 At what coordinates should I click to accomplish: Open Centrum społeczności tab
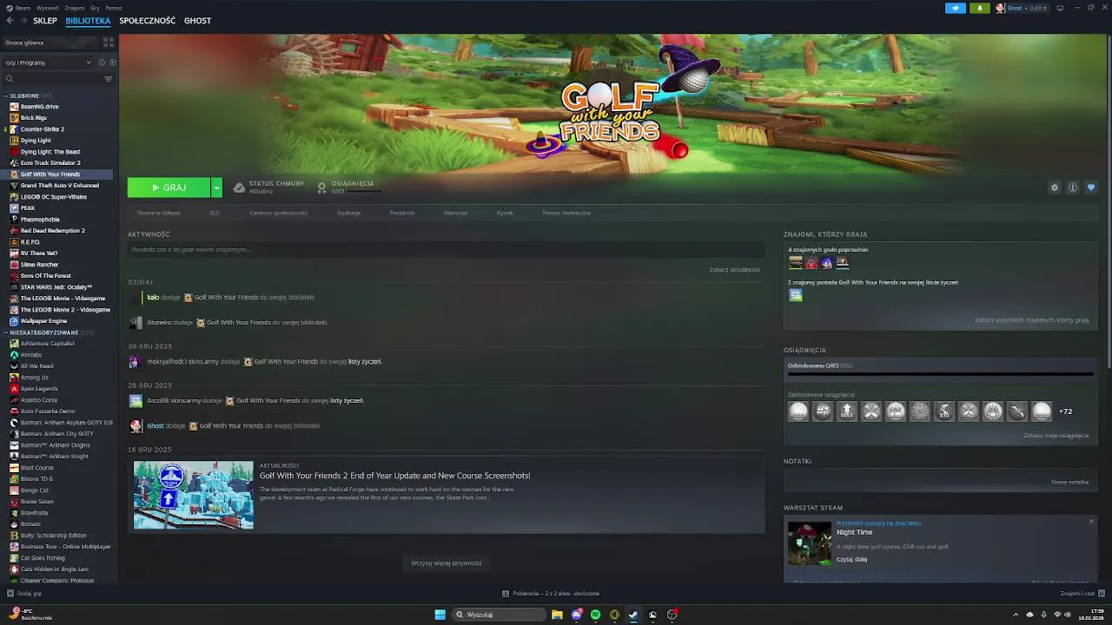point(278,213)
